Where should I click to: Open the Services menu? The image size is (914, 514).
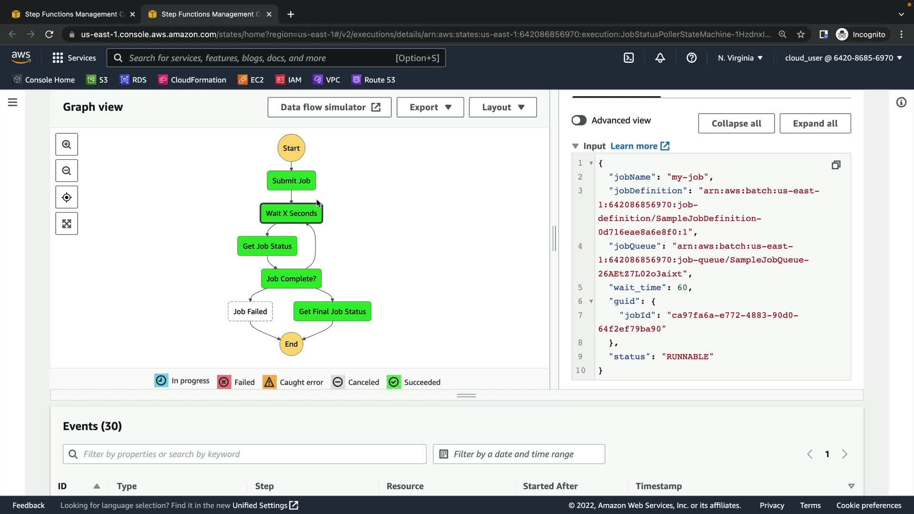[74, 58]
